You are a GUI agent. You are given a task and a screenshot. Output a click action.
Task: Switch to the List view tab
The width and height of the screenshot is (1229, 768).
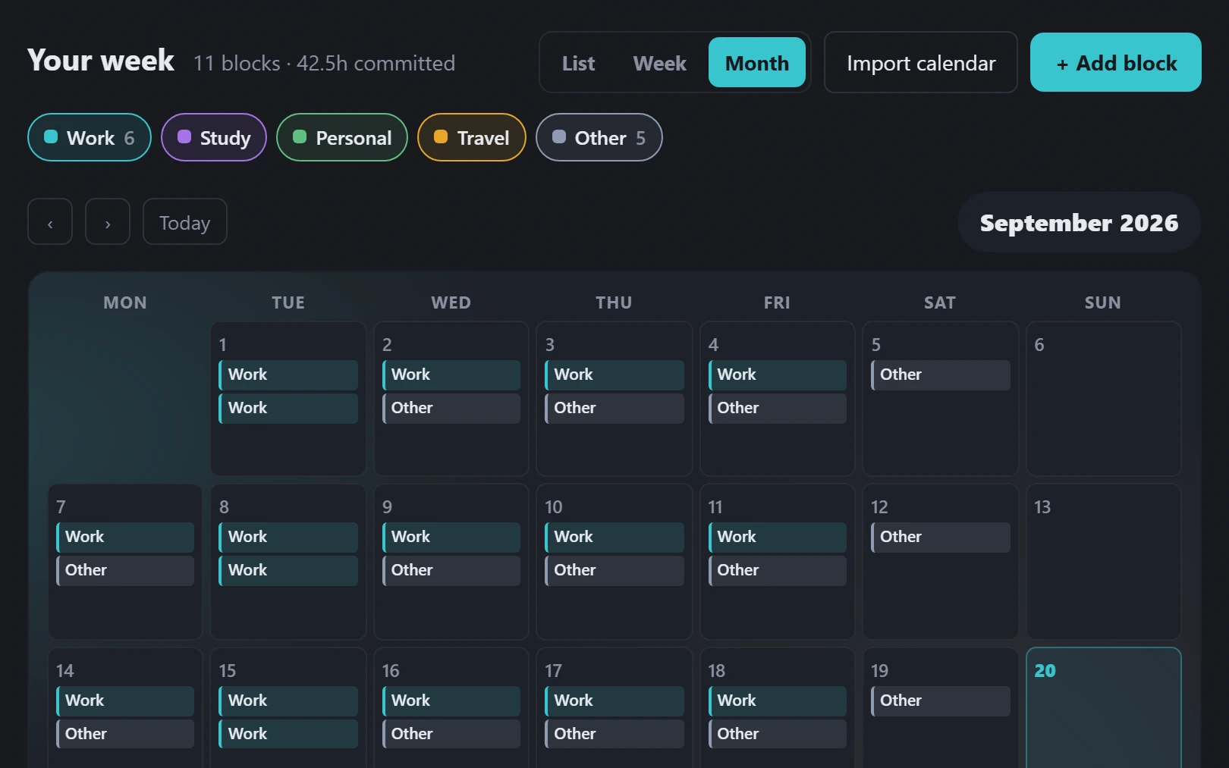point(579,63)
